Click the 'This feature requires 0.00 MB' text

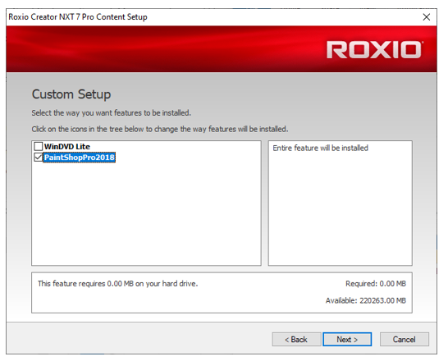click(117, 284)
